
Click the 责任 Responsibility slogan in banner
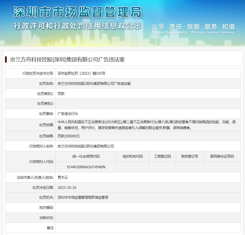coord(177,28)
